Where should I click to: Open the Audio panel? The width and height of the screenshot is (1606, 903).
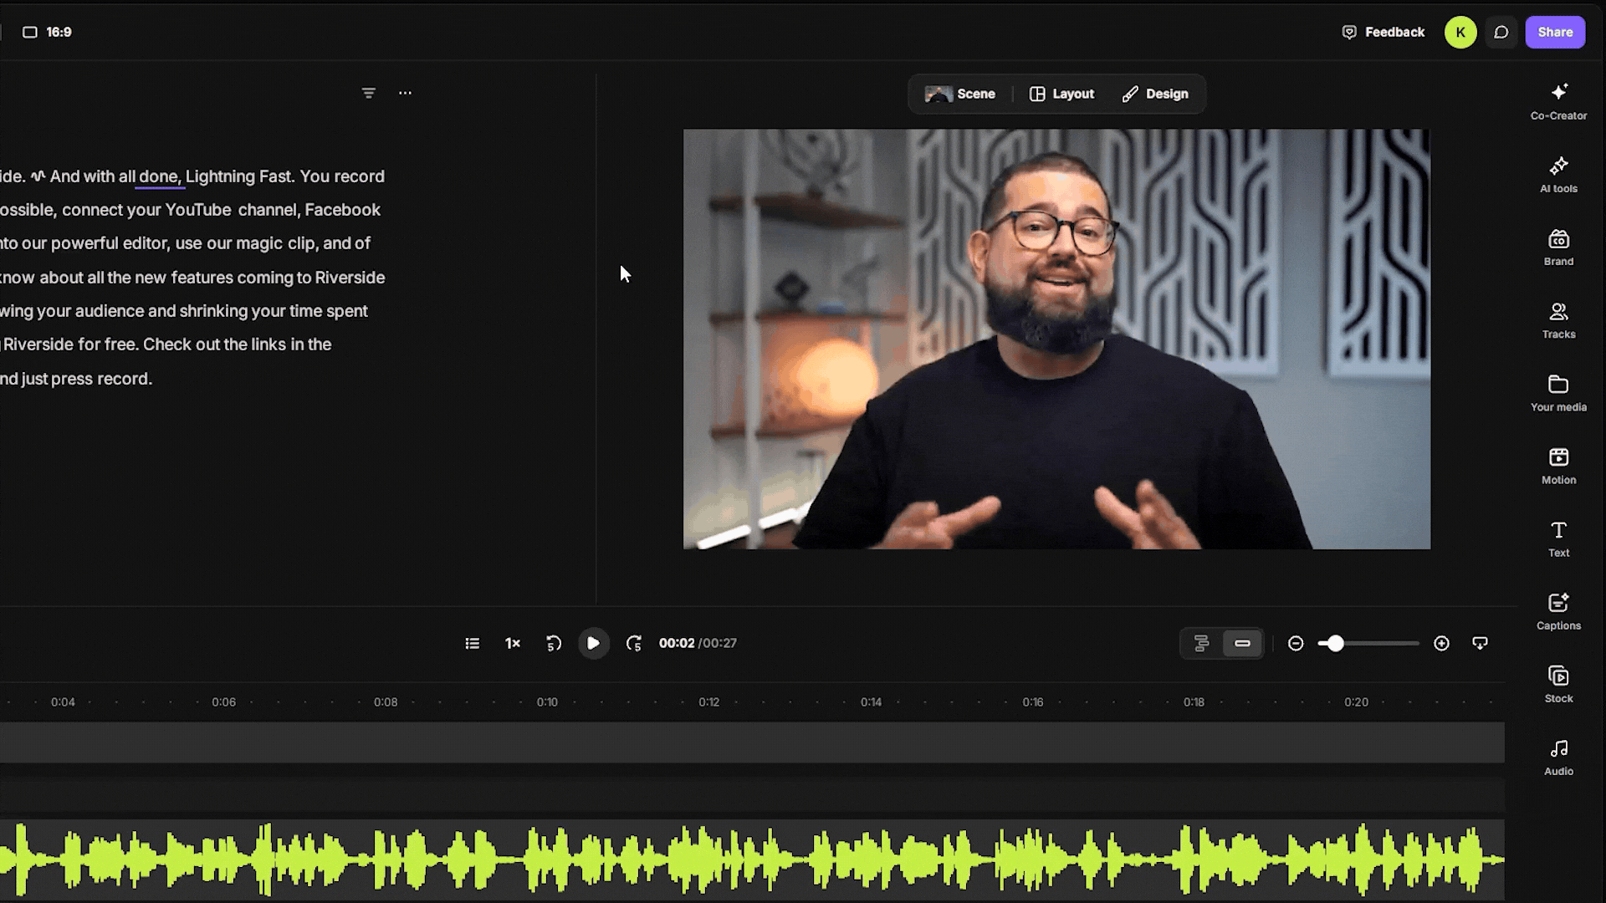point(1558,757)
